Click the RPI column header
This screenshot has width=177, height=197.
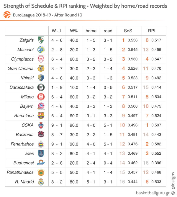tap(152, 31)
